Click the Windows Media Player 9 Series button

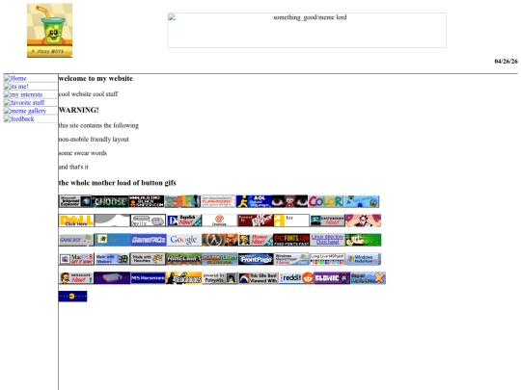coord(291,259)
